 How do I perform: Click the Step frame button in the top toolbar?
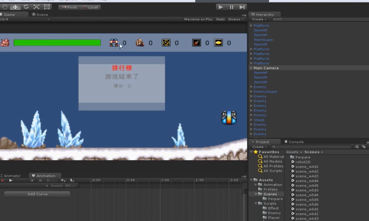click(x=242, y=7)
